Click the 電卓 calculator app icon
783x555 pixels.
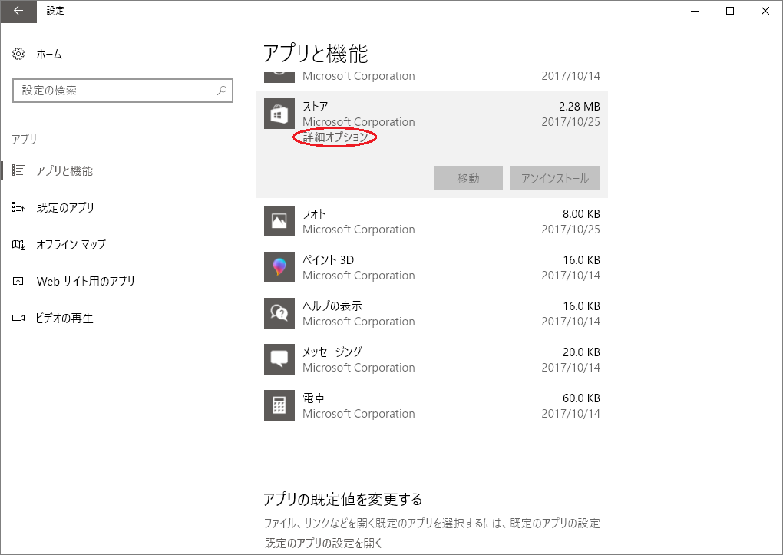(279, 405)
